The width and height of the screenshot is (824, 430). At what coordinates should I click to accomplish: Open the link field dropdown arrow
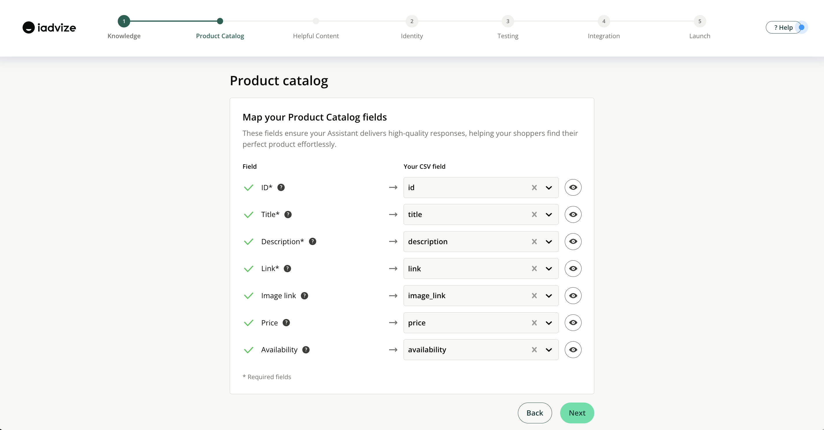point(549,269)
